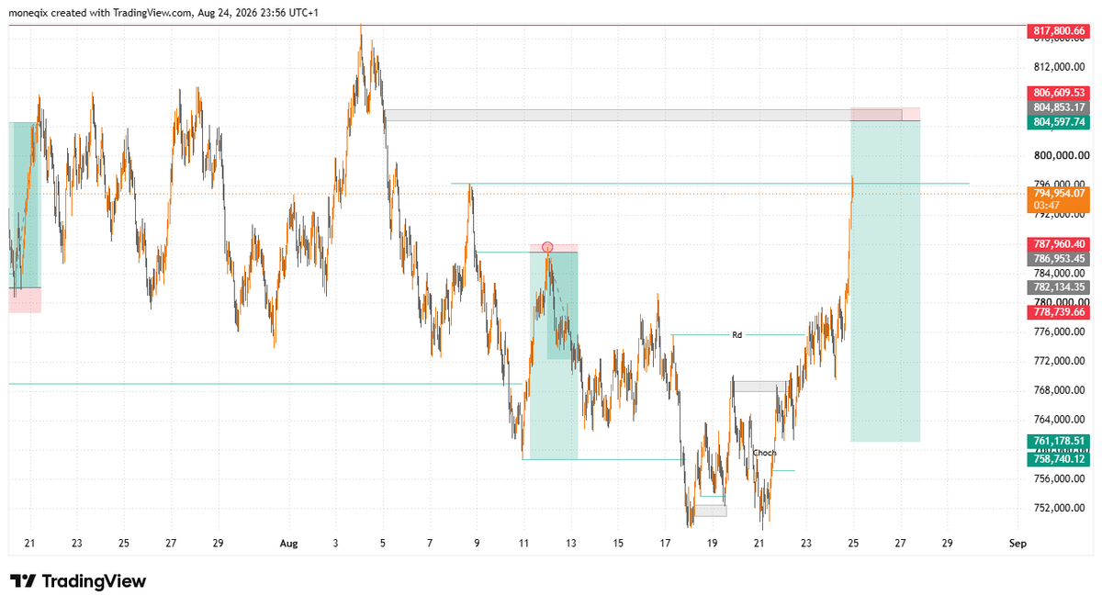Select the short position box near August 12
Viewport: 1102px width, 607px height.
tap(554, 354)
